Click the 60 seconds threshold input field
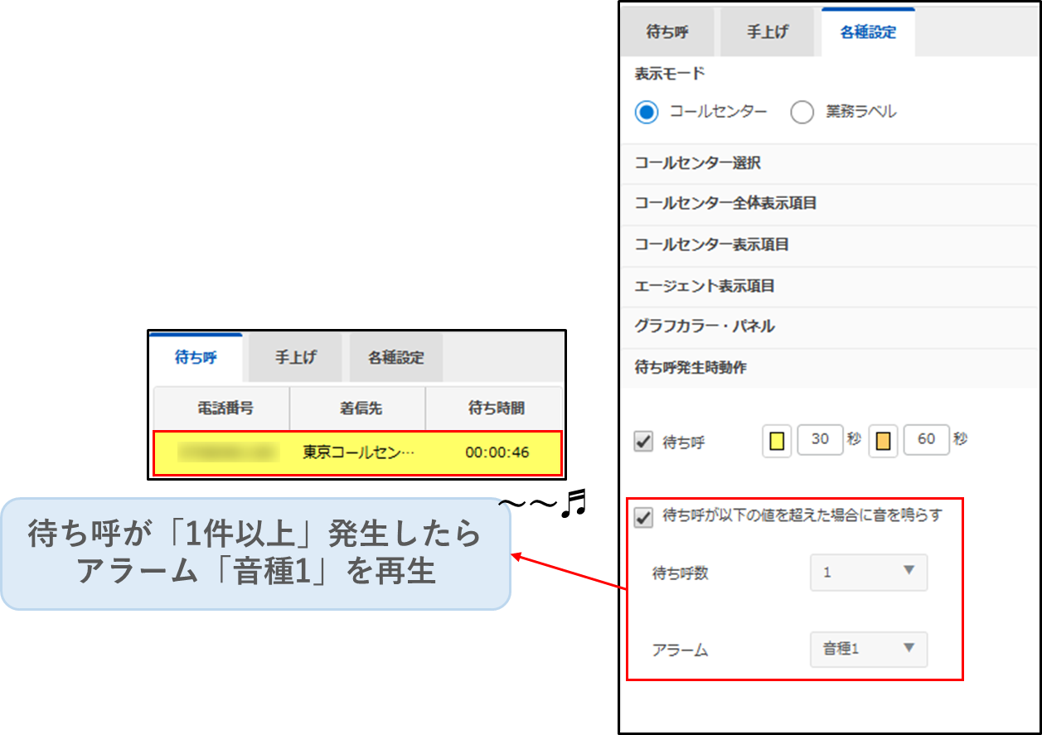 point(926,439)
